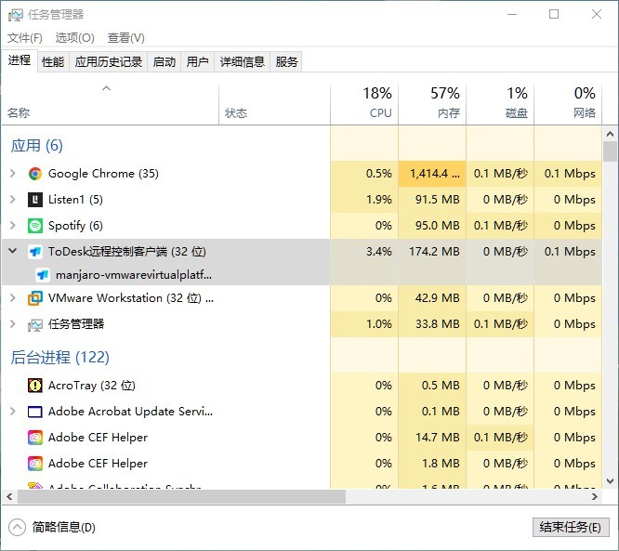Click the vertical scrollbar thumb
The height and width of the screenshot is (551, 619).
click(x=610, y=151)
